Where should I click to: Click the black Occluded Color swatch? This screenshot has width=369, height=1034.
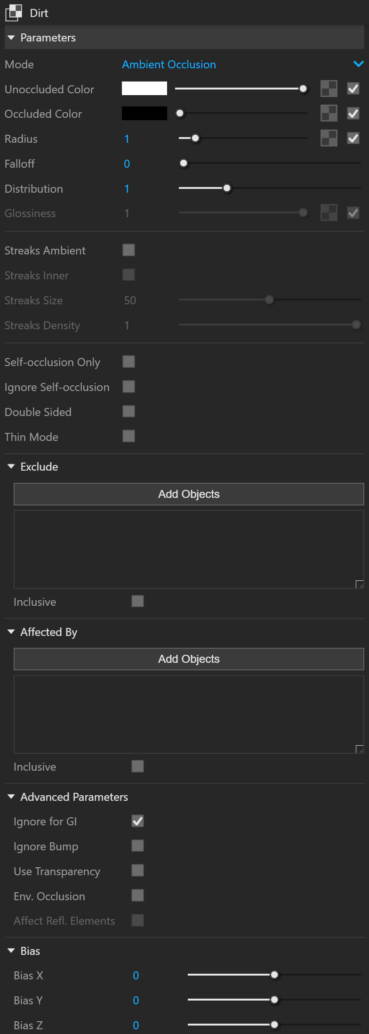pyautogui.click(x=144, y=114)
